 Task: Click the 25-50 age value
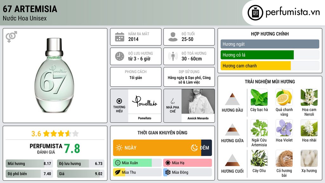pos(187,39)
